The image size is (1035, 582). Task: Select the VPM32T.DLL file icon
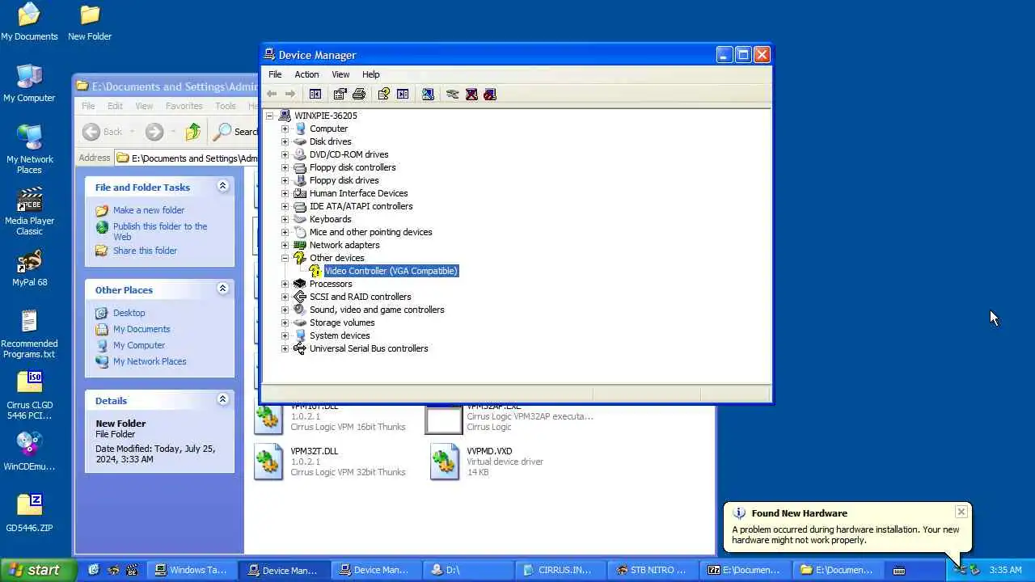tap(268, 463)
